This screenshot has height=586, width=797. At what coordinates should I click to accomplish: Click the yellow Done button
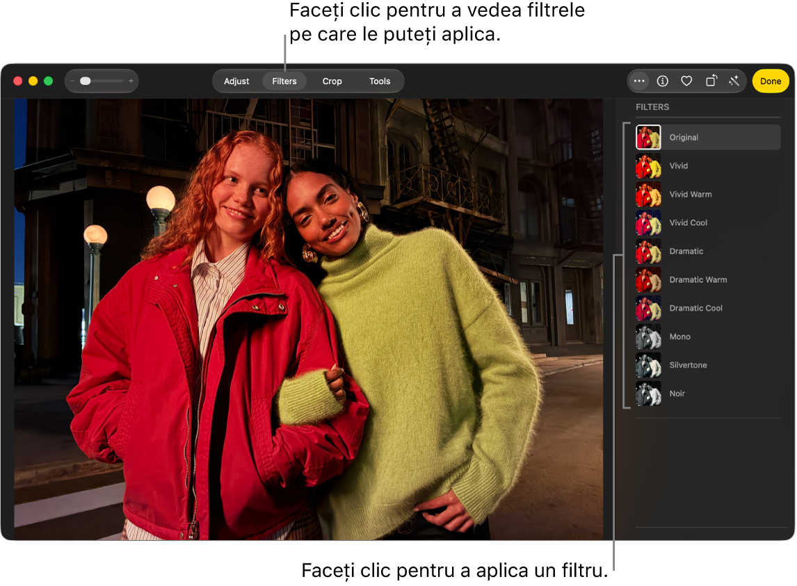[770, 81]
